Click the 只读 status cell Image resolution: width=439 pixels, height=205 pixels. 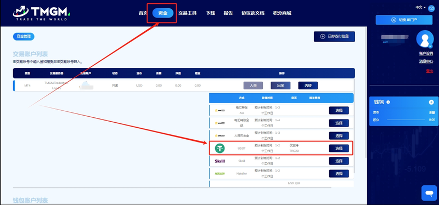click(x=115, y=86)
